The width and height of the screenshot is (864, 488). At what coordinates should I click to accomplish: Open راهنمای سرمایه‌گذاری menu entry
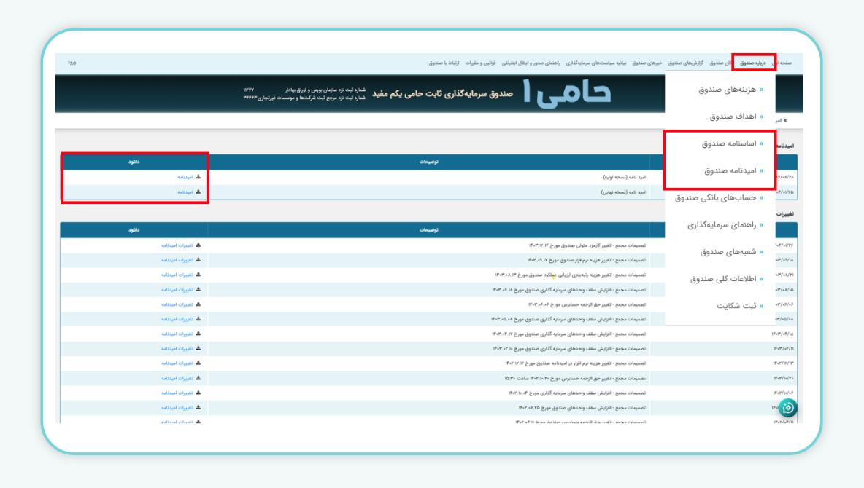[724, 225]
